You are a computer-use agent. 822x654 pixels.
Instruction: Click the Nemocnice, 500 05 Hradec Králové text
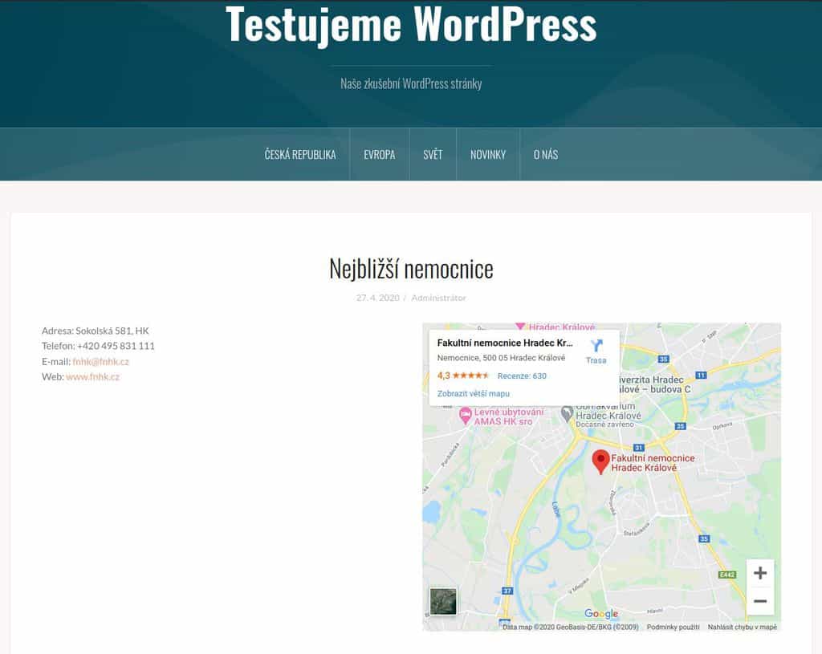501,358
